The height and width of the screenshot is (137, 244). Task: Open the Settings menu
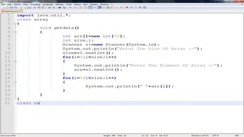click(59, 4)
